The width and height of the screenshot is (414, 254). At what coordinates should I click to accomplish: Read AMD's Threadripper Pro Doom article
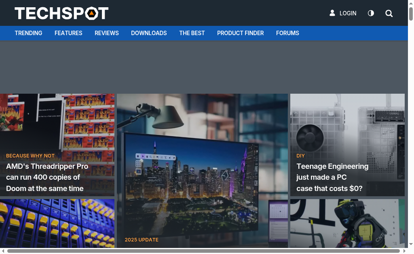click(47, 177)
